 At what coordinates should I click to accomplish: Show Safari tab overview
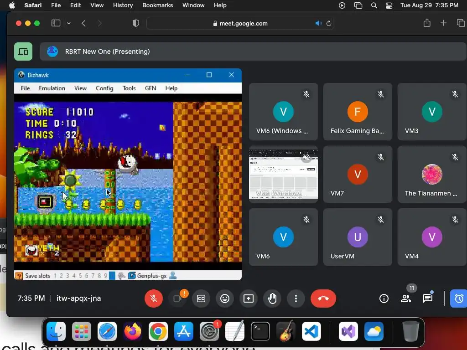[461, 23]
